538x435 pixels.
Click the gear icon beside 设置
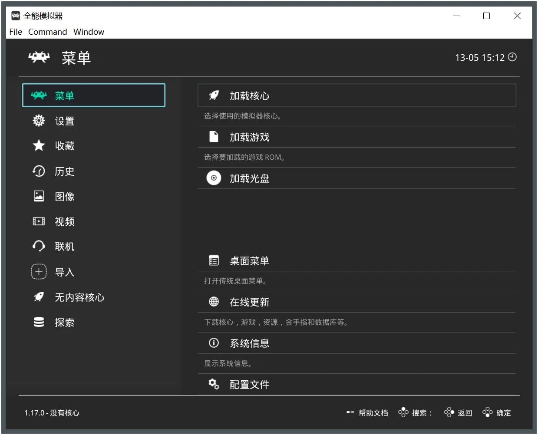coord(39,121)
